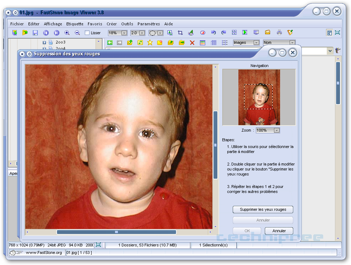Open the 18% zoom level dropdown

[x=124, y=33]
